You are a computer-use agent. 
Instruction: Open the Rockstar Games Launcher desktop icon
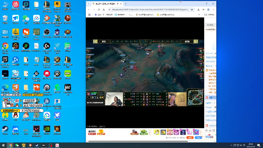[x=57, y=6]
